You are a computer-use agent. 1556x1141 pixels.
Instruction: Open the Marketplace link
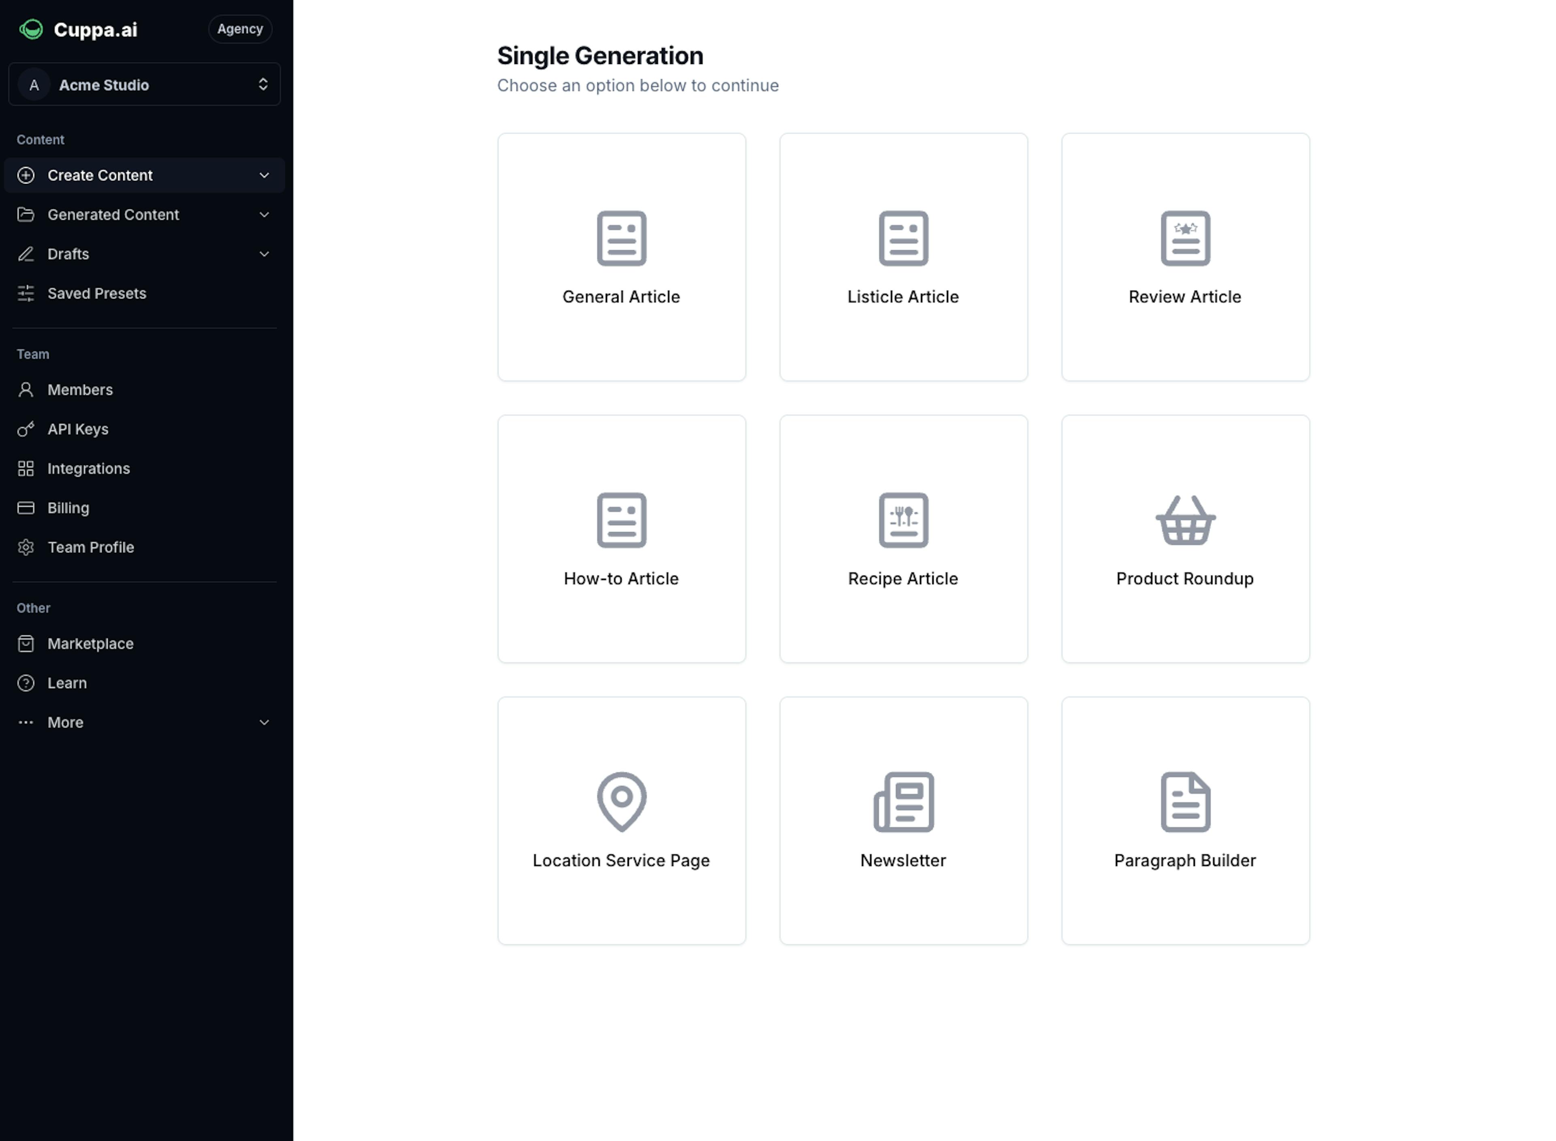coord(144,644)
